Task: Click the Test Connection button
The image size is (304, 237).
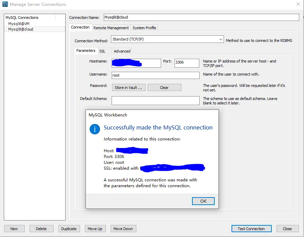Action: (x=251, y=229)
